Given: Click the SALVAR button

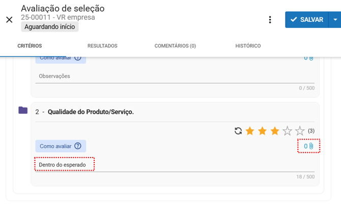Looking at the screenshot, I should pos(307,20).
